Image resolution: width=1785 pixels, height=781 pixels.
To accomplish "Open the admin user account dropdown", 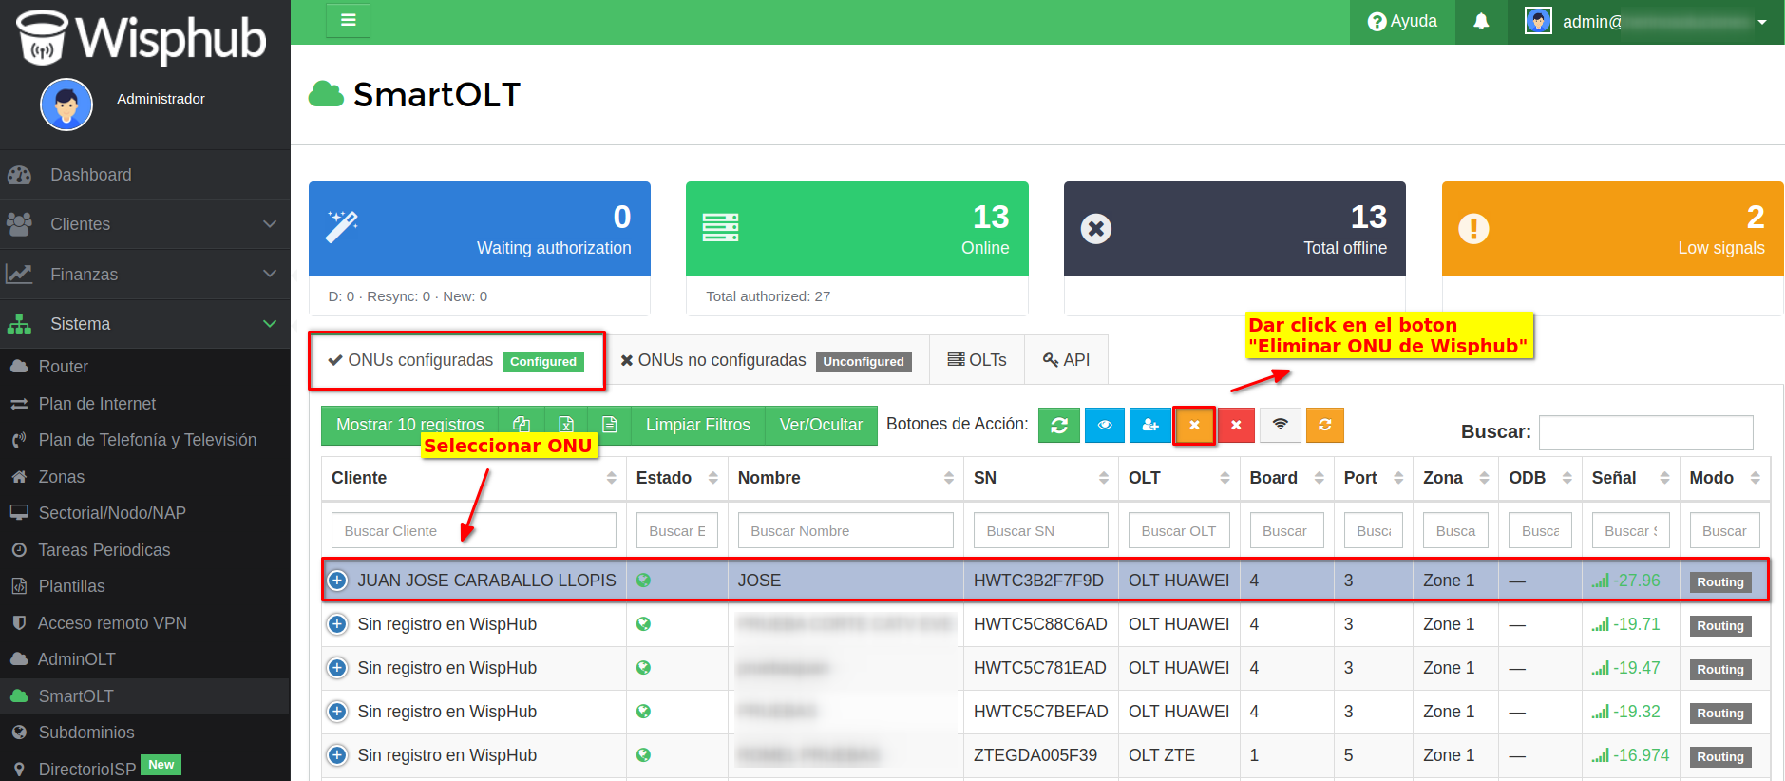I will point(1645,22).
